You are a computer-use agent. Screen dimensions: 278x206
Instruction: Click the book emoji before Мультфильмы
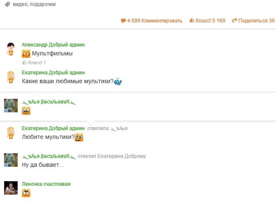tap(26, 54)
